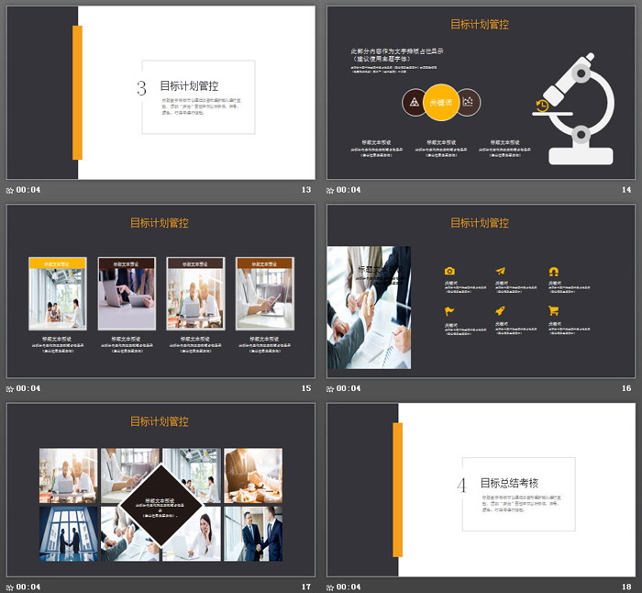Click the magnet icon on slide 16
This screenshot has width=642, height=593.
tap(553, 271)
